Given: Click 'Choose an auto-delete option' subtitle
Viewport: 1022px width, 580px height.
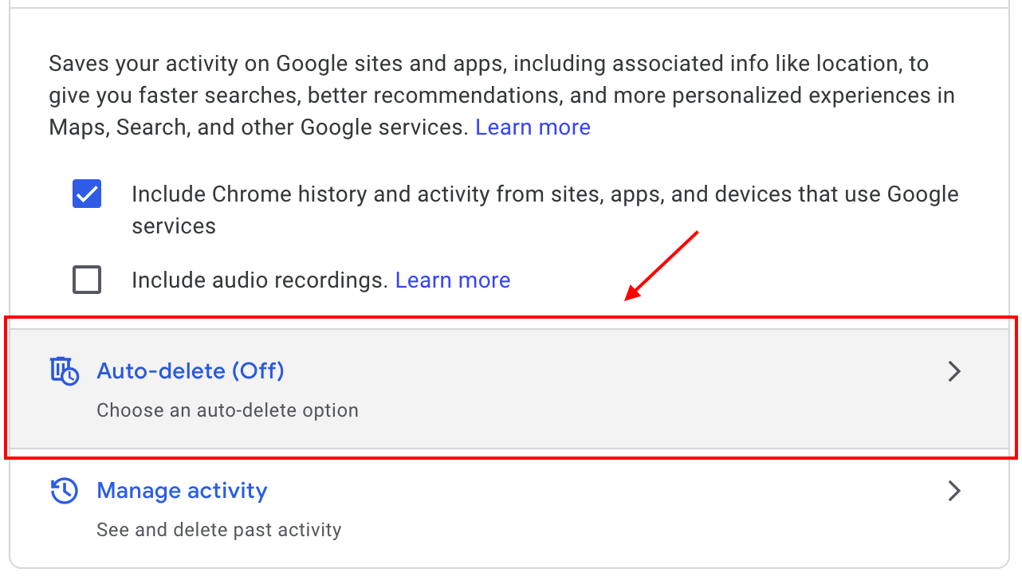Looking at the screenshot, I should (227, 411).
